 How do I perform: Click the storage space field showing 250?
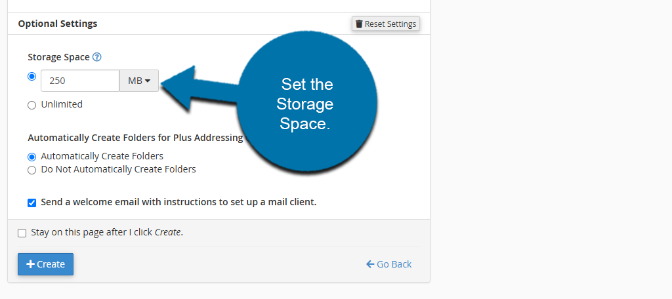(x=80, y=81)
